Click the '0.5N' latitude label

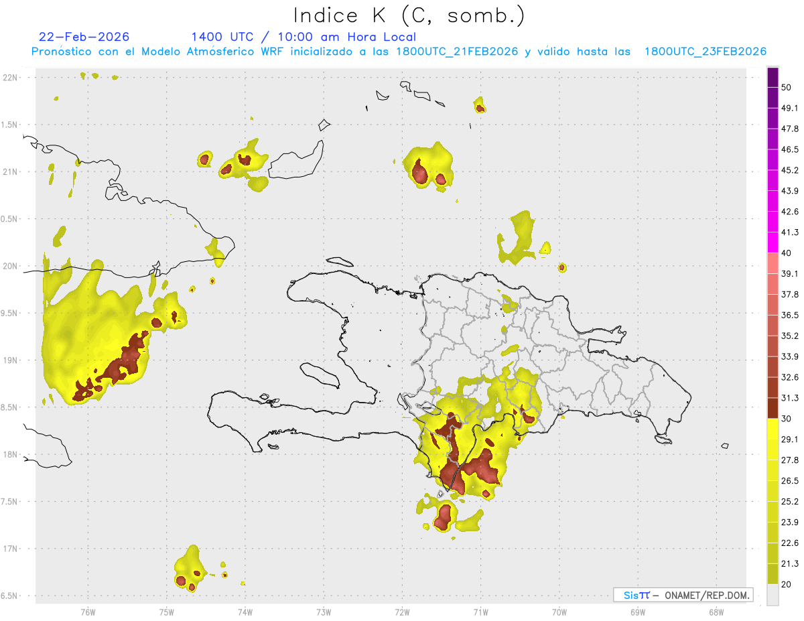pos(9,219)
